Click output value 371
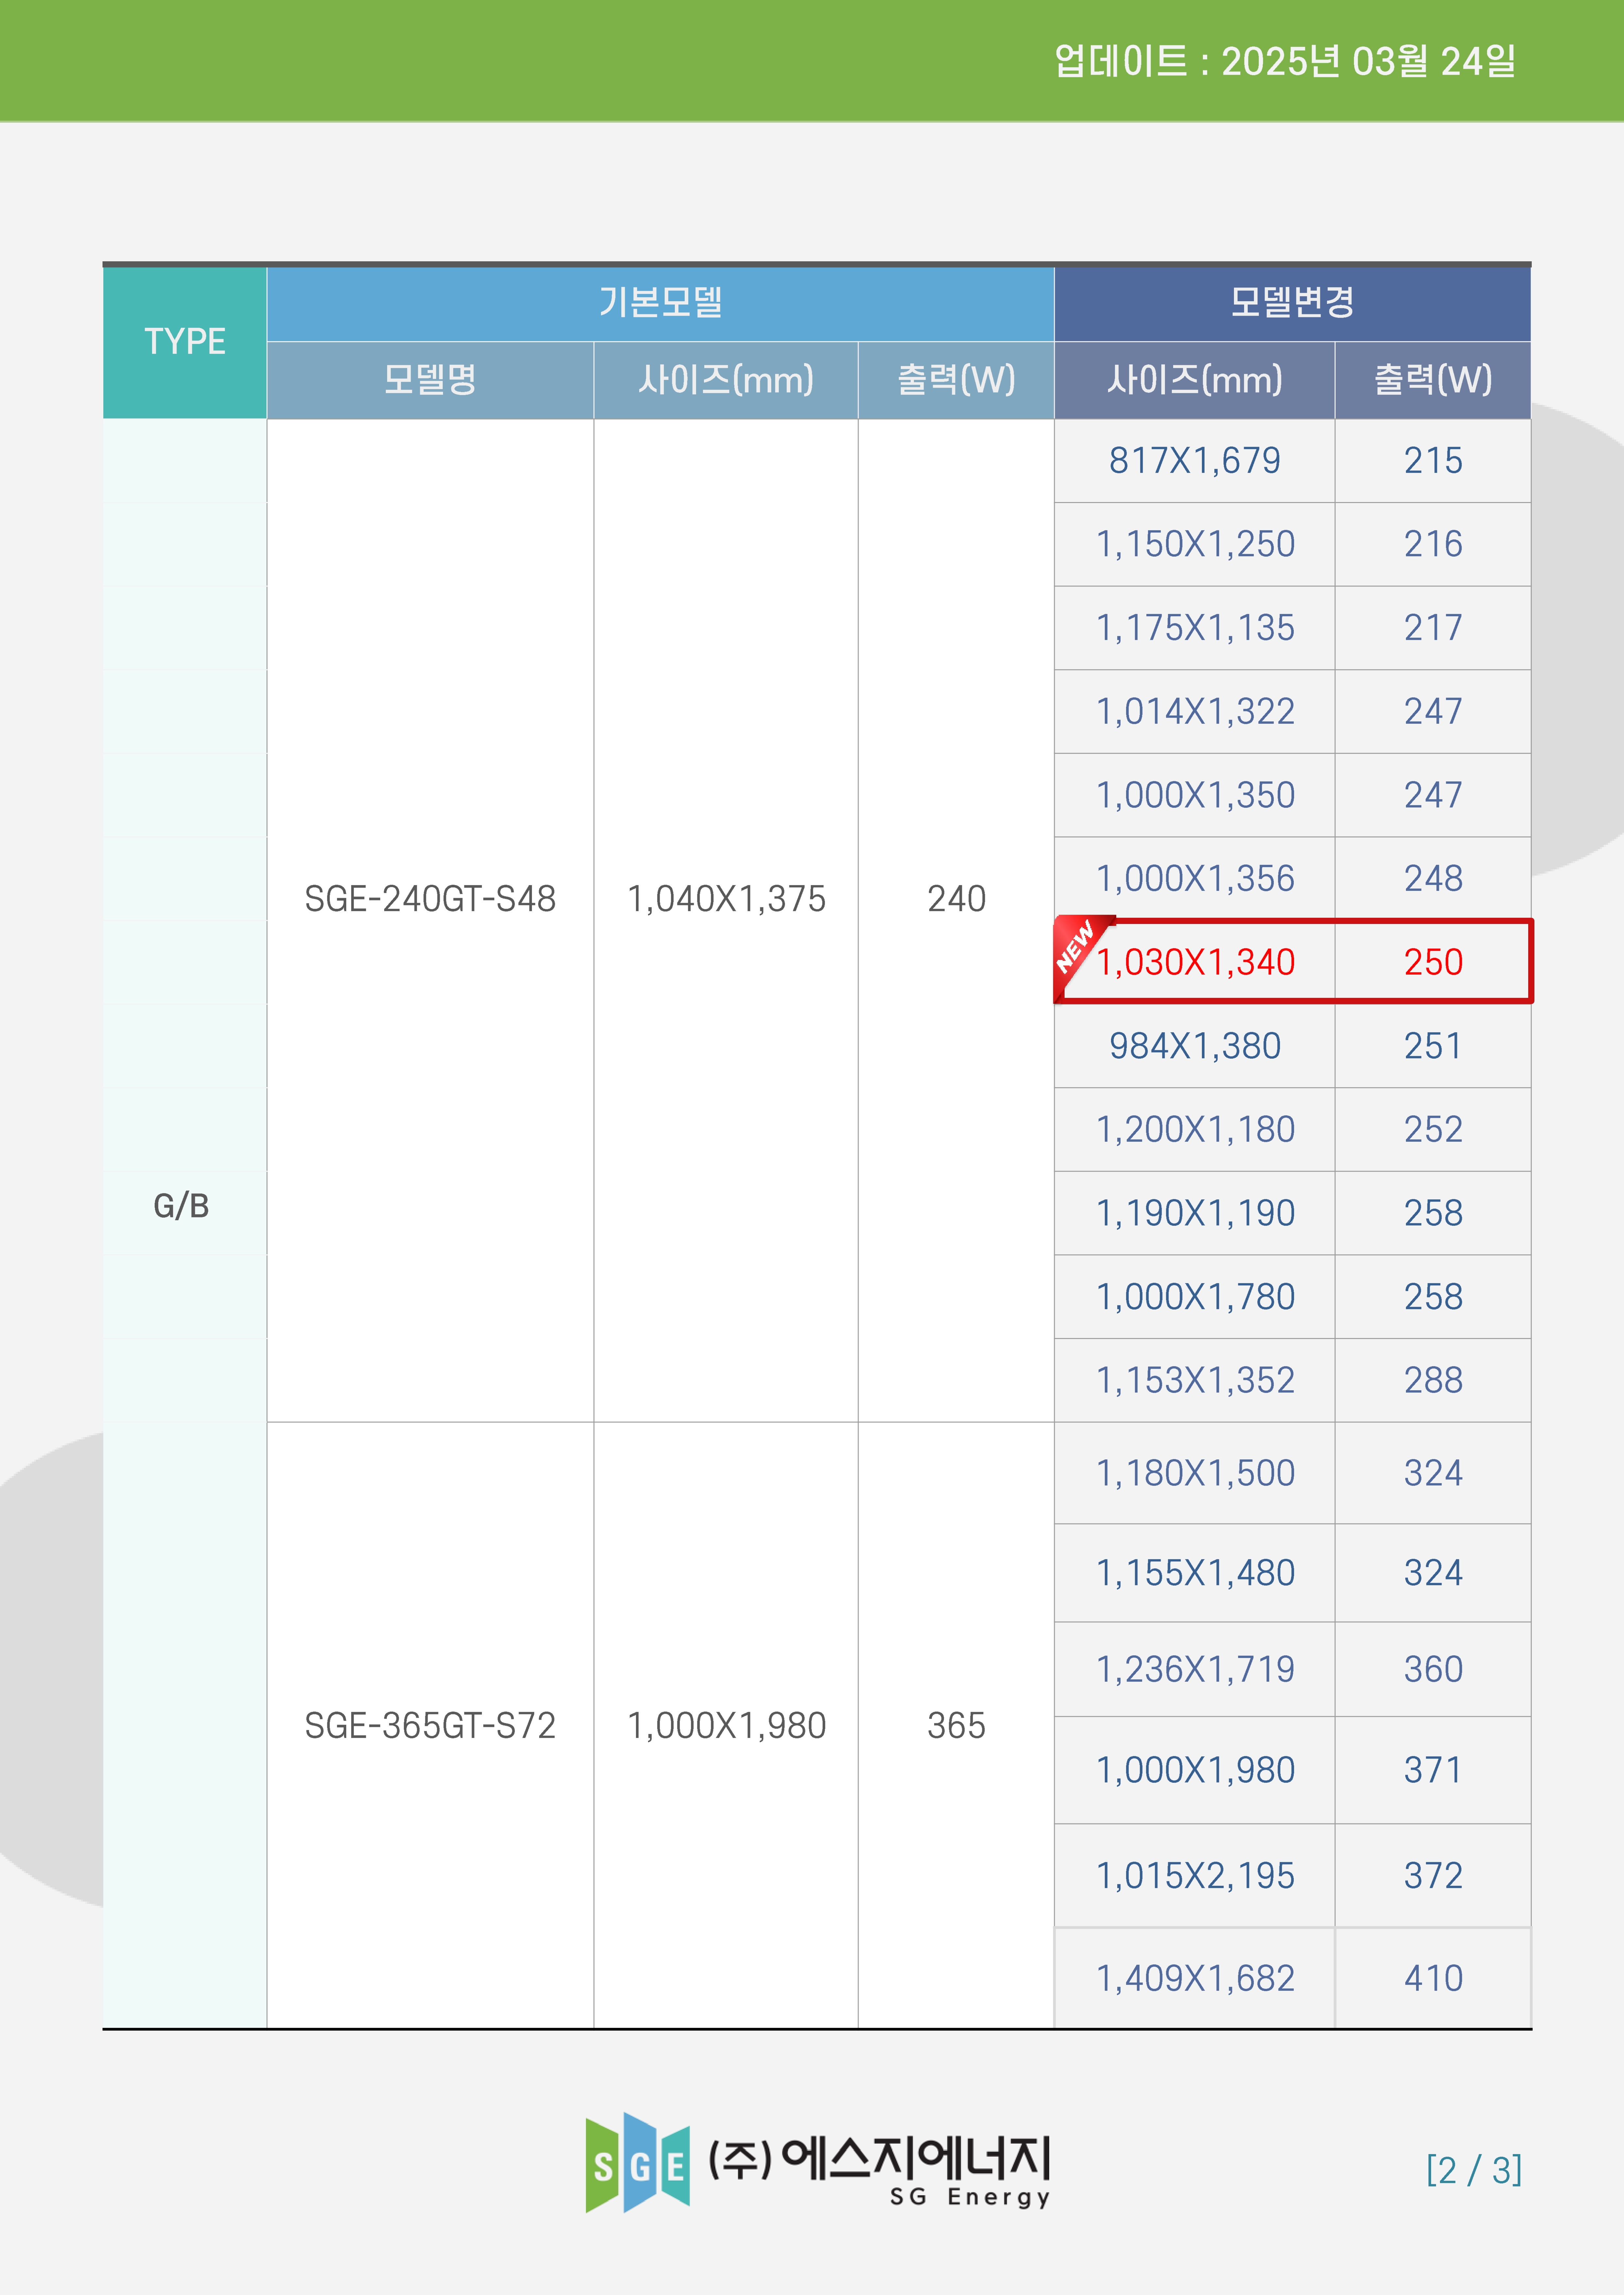This screenshot has width=1624, height=2295. click(x=1433, y=1770)
